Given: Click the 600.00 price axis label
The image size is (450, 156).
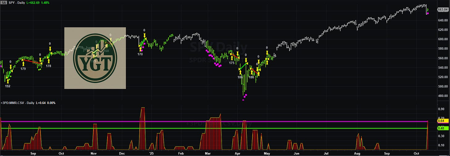Looking at the screenshot, I should 443,39.
